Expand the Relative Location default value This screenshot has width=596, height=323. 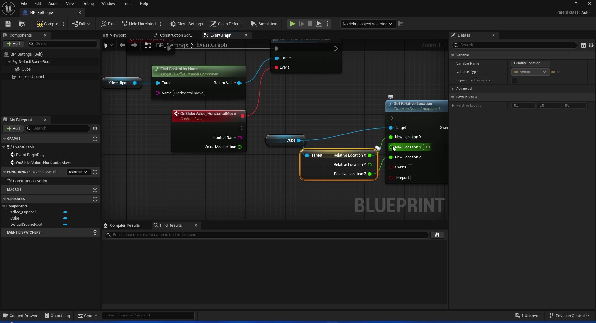453,106
